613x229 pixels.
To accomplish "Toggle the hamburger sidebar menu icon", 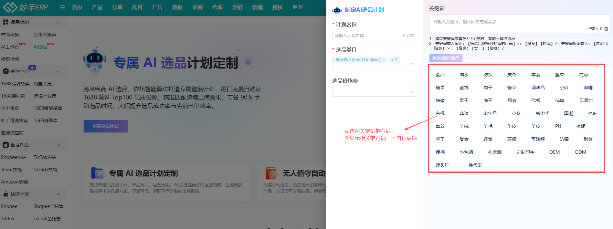I will click(x=62, y=7).
